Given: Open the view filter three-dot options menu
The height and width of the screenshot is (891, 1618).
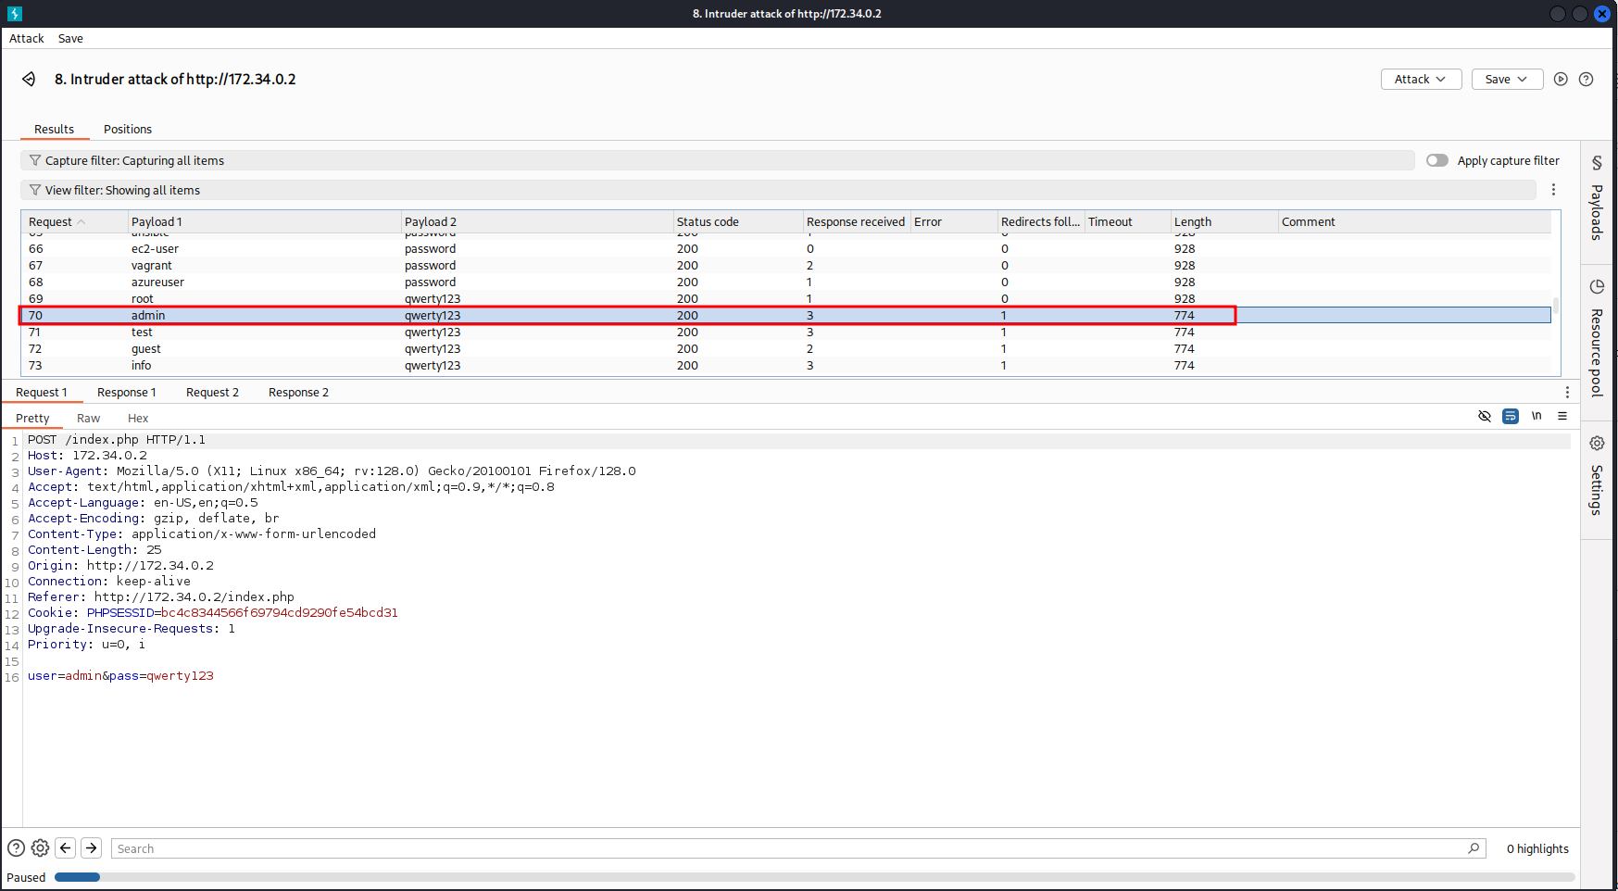Looking at the screenshot, I should [1553, 190].
